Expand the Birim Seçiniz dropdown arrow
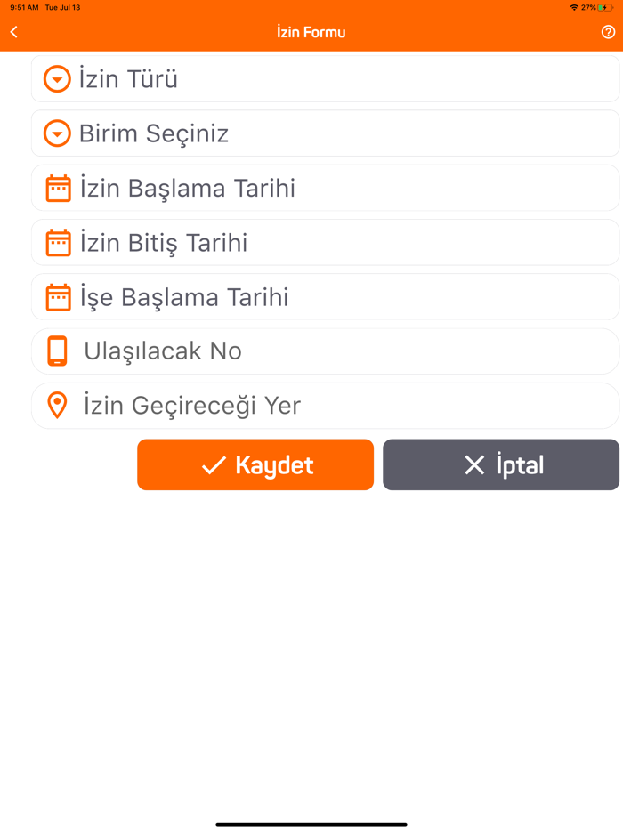623x831 pixels. click(57, 133)
